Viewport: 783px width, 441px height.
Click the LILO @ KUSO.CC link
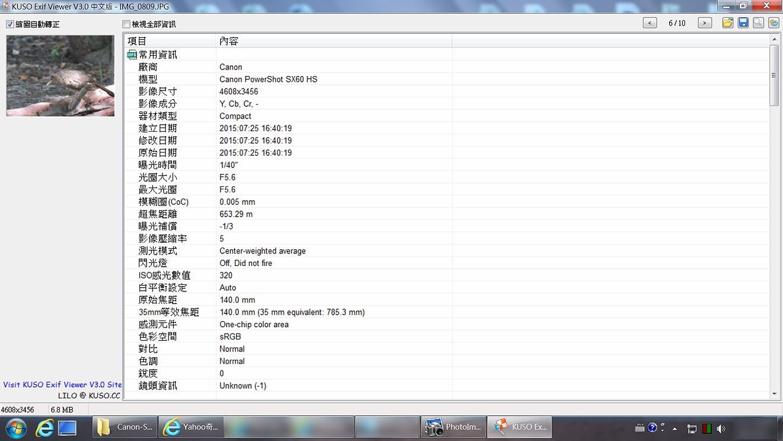coord(89,395)
